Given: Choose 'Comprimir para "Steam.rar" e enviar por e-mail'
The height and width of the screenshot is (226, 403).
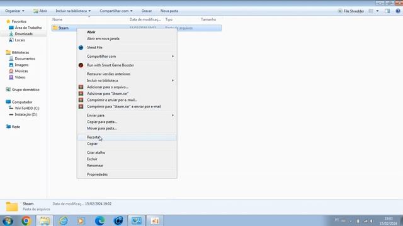Looking at the screenshot, I should [x=127, y=107].
